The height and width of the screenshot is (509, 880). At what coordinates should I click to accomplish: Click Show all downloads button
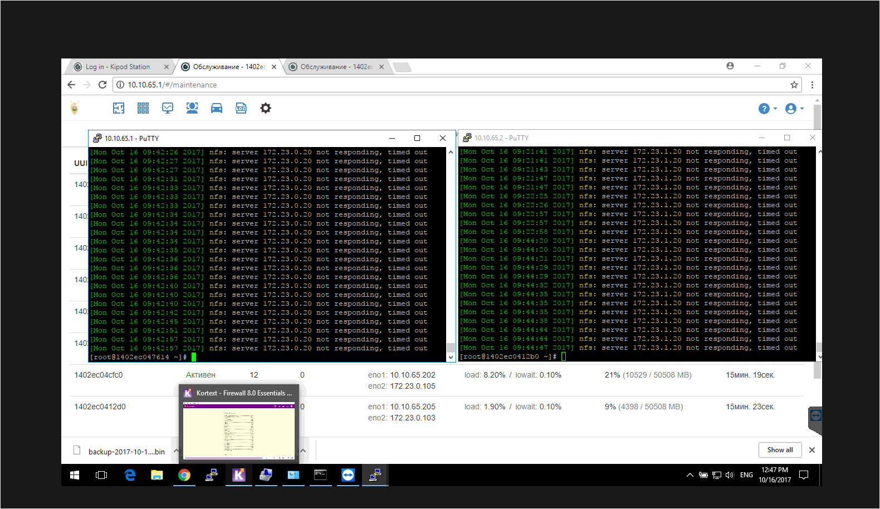click(780, 450)
